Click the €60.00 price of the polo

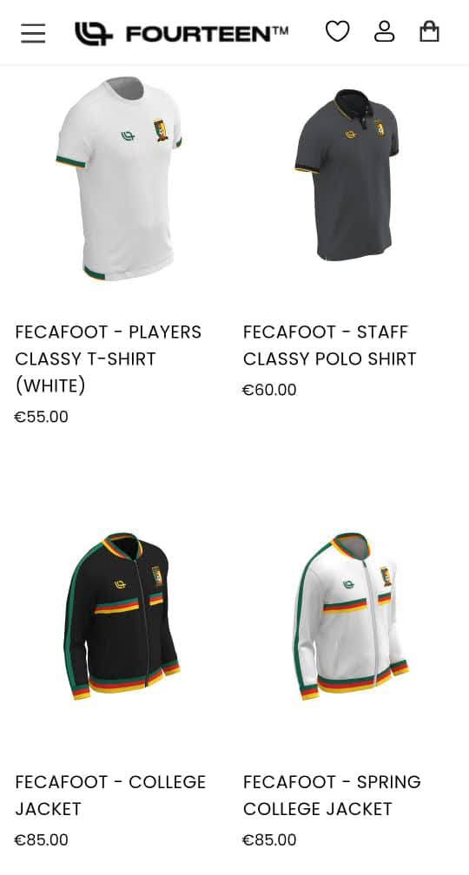(x=269, y=390)
